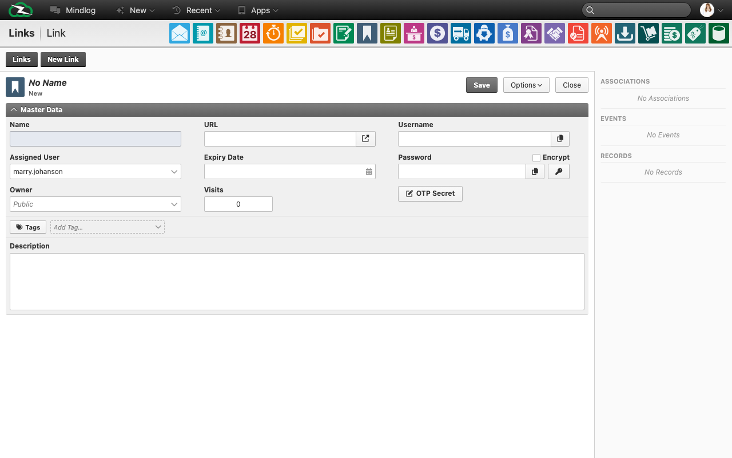
Task: Open the Links bookmark icon in toolbar
Action: point(367,33)
